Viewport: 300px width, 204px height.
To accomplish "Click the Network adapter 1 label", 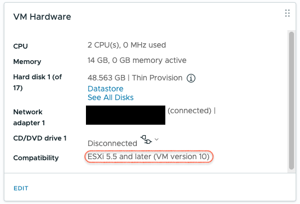I will (x=29, y=118).
